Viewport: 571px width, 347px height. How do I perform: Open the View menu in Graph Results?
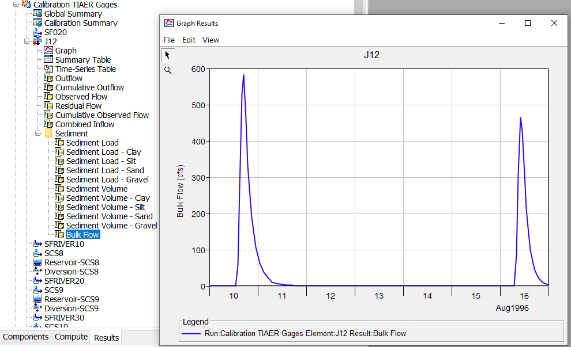click(211, 40)
